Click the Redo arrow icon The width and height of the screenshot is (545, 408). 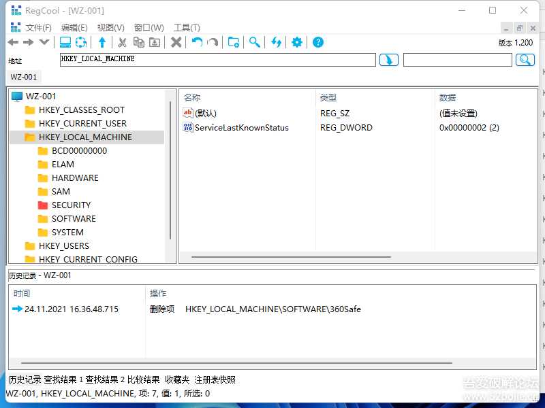coord(213,42)
